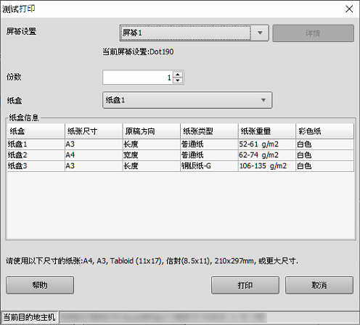Click the 宽度 orientation cell
This screenshot has width=360, height=325.
152,155
